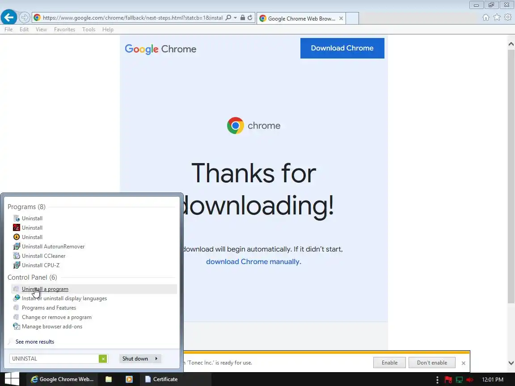Click the forward navigation arrow
515x386 pixels.
click(x=24, y=17)
